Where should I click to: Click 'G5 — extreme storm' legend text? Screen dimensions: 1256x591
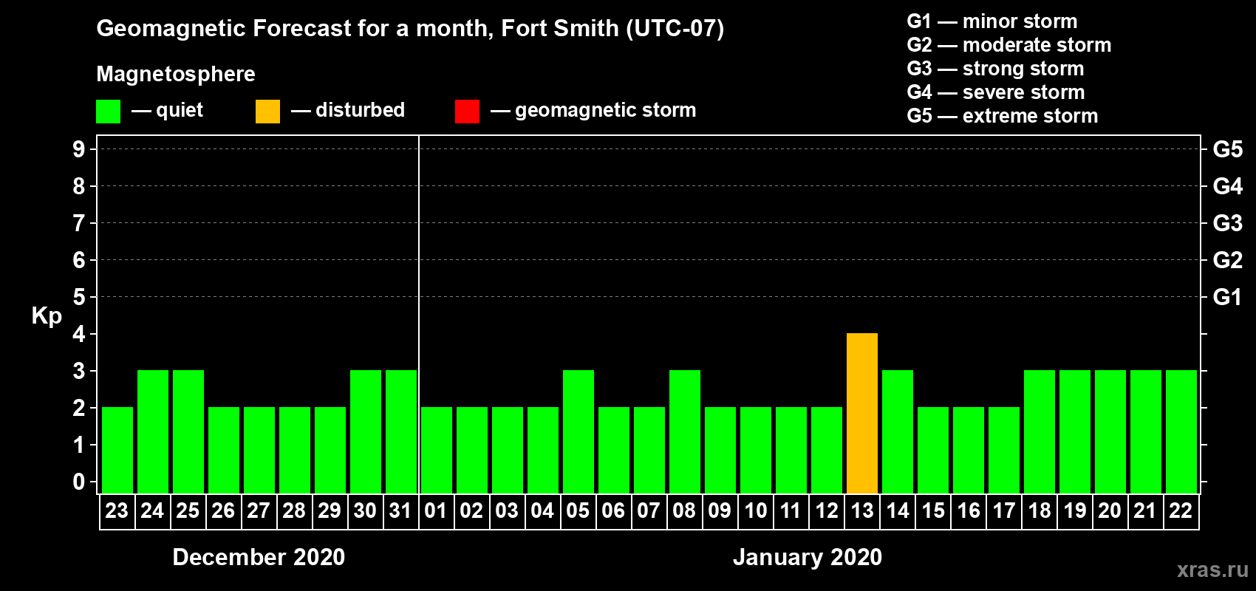point(1003,116)
